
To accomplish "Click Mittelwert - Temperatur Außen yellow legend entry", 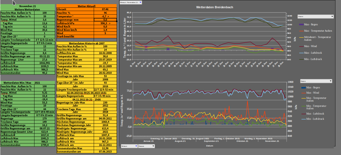I will (x=315, y=38).
